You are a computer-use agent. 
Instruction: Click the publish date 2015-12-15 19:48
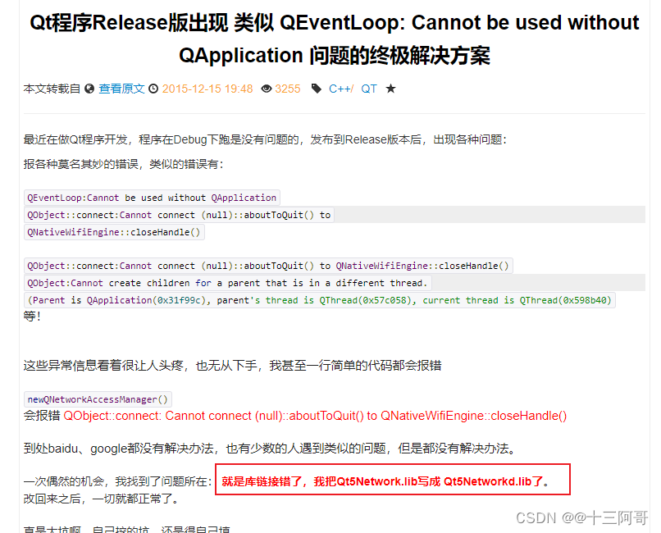click(207, 89)
